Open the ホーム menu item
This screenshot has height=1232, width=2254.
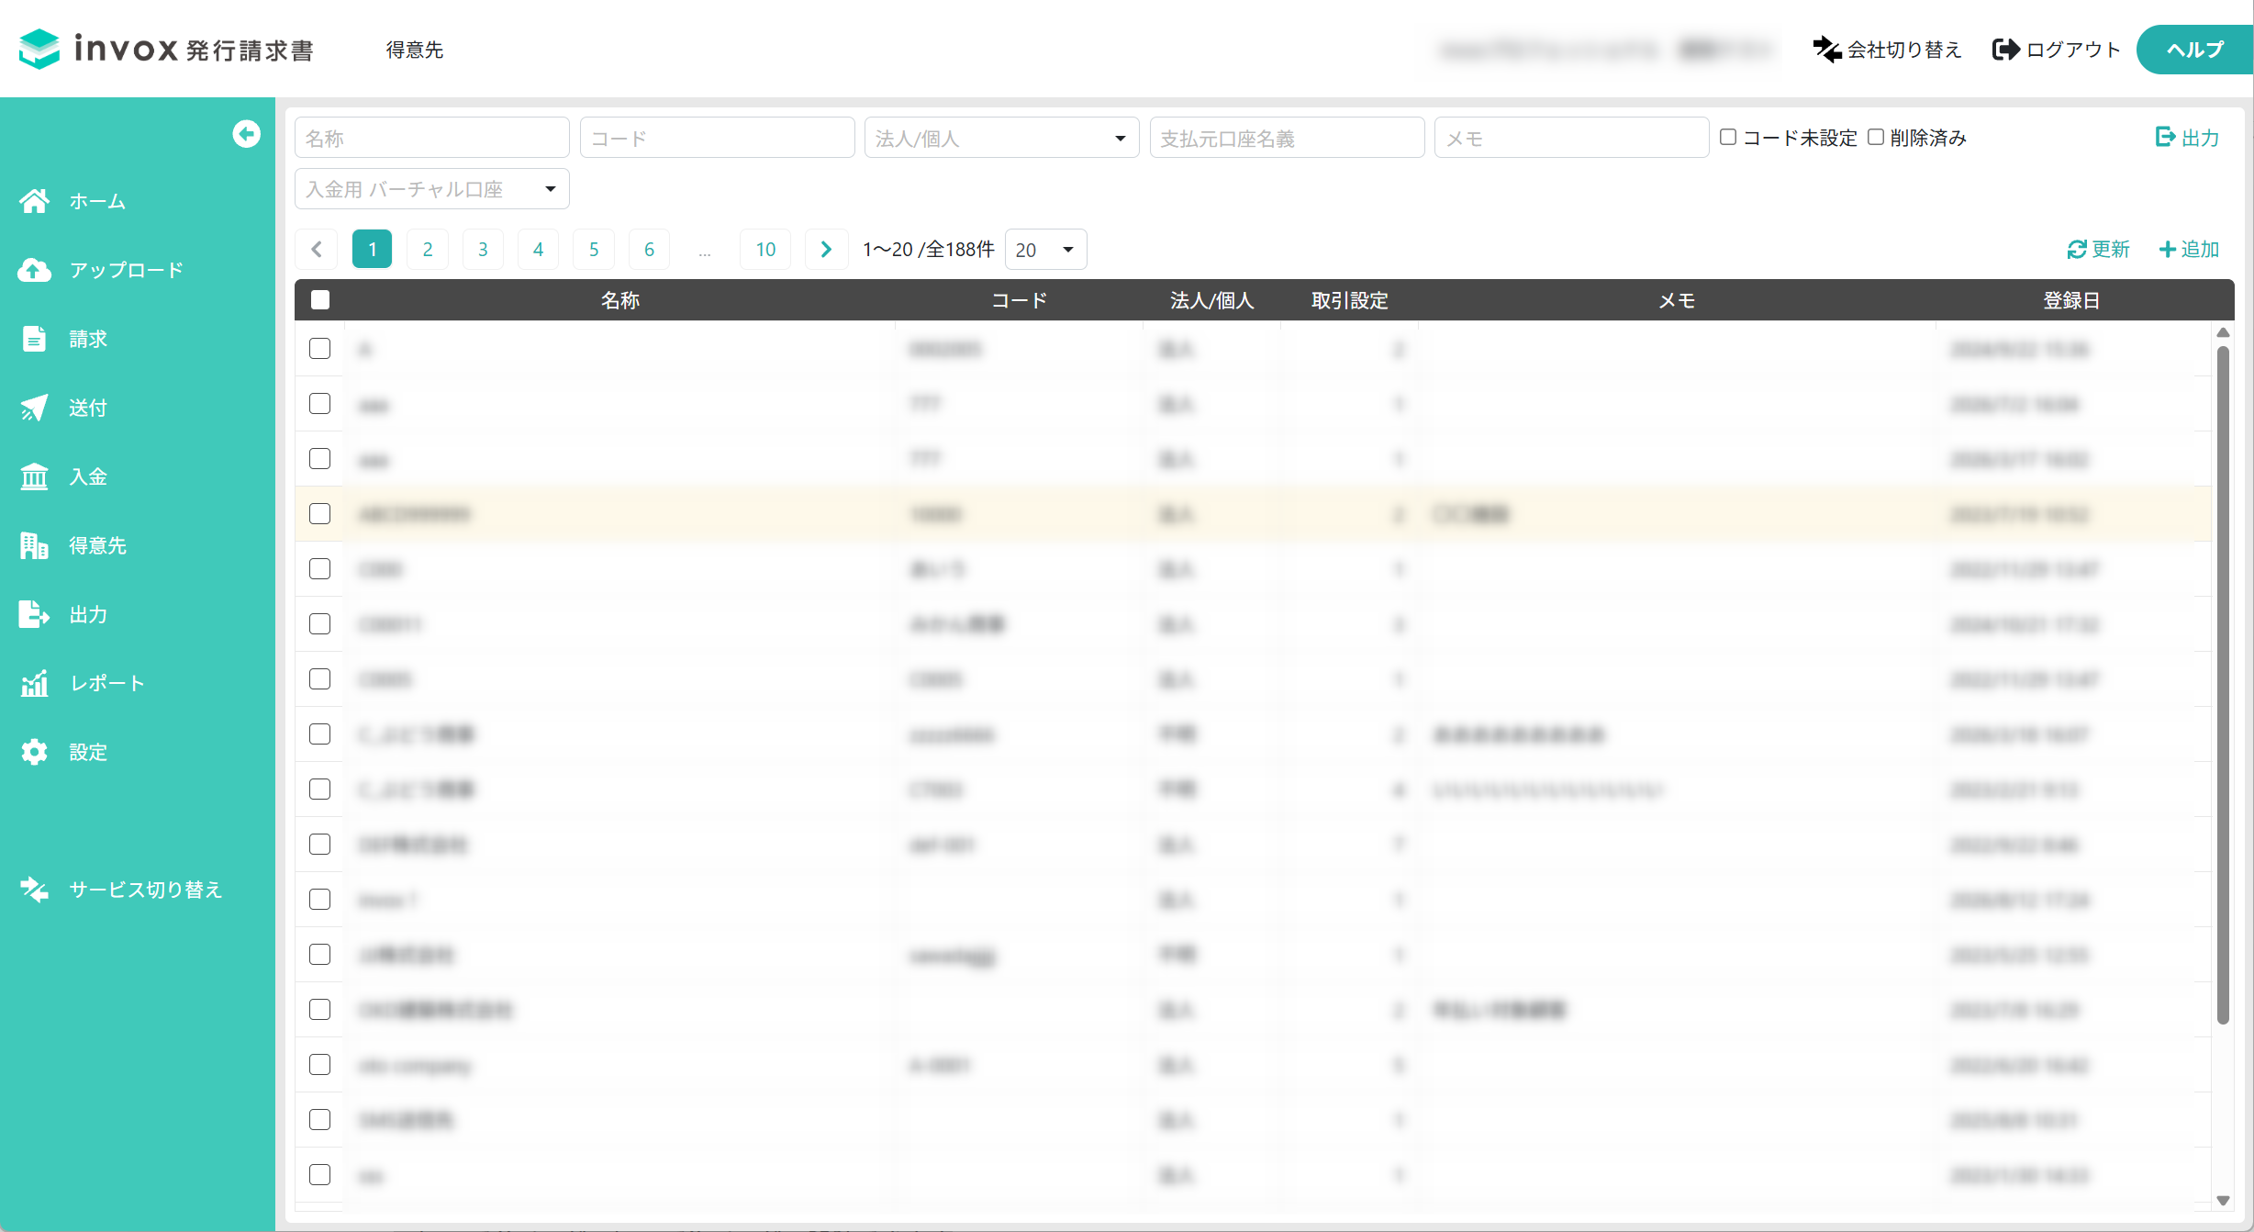coord(138,201)
